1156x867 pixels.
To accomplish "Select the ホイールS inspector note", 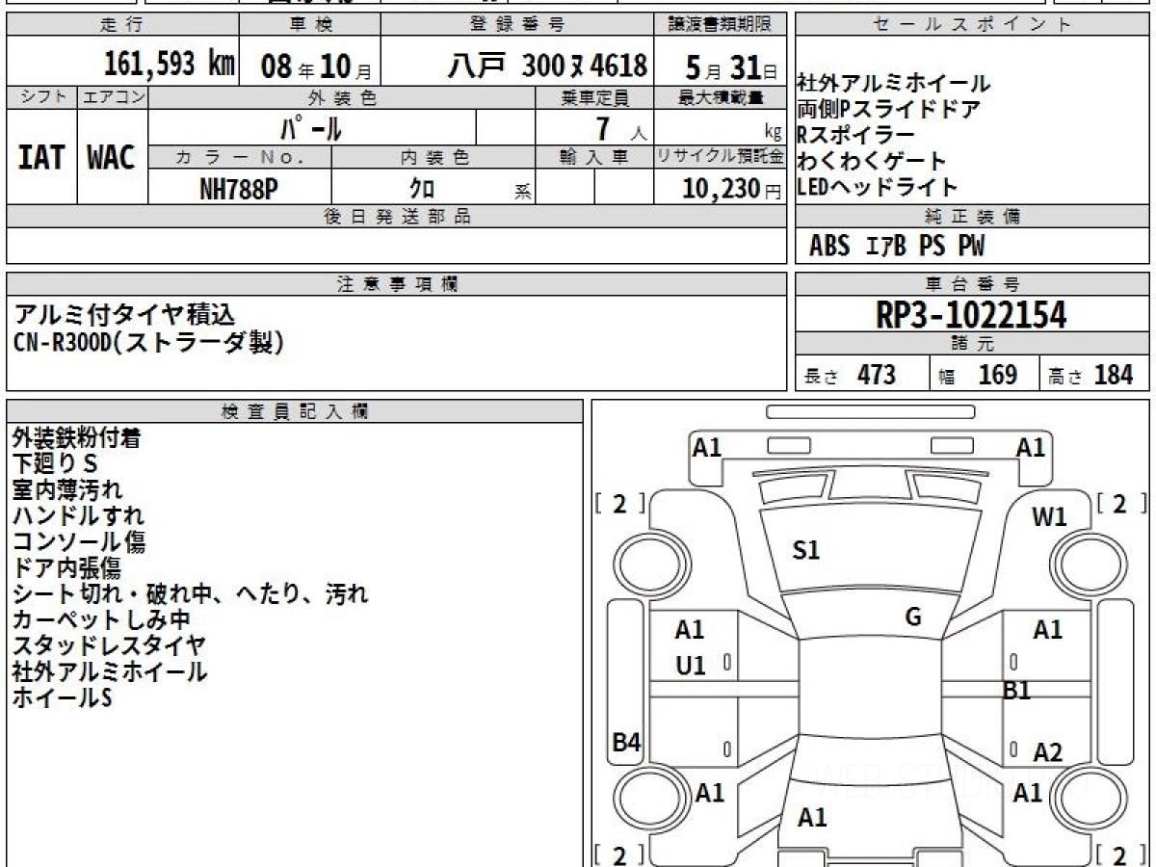I will coord(63,698).
